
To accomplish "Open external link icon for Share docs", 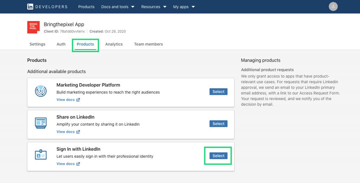I will [x=78, y=132].
